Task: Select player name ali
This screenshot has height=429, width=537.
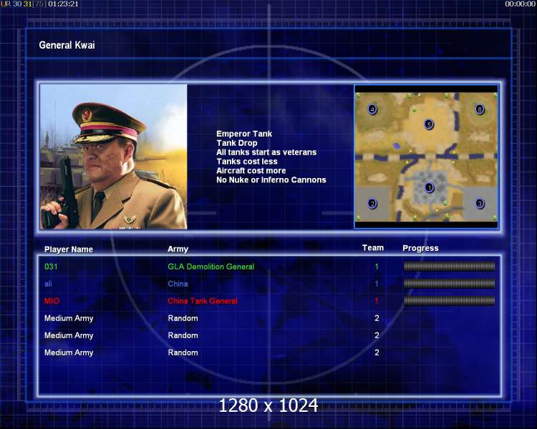Action: point(48,284)
